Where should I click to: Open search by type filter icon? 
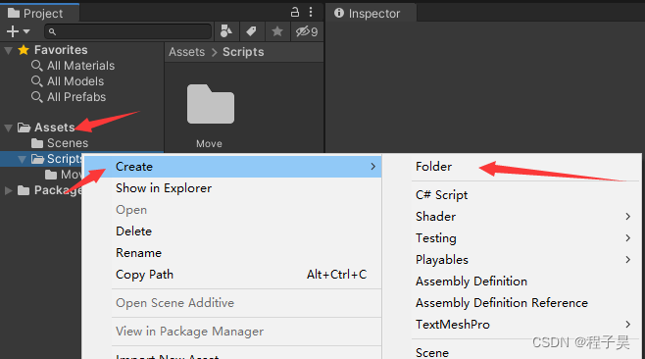226,31
